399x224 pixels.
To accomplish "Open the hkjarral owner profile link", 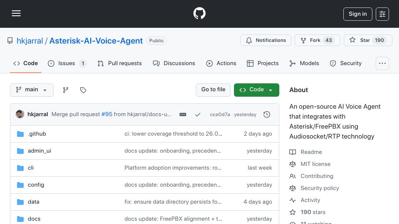I will pyautogui.click(x=30, y=41).
